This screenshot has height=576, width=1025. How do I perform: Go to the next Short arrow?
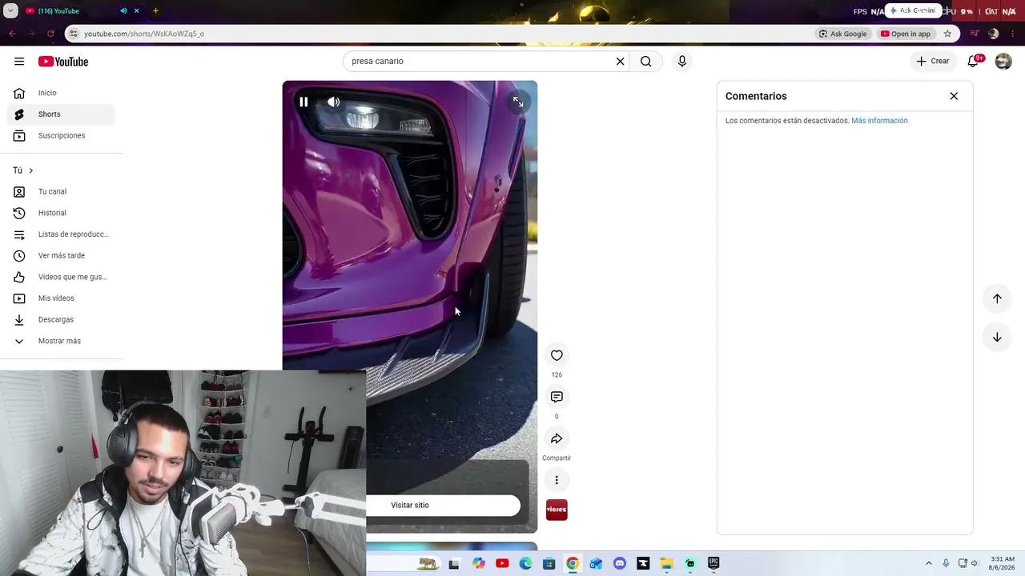[997, 338]
